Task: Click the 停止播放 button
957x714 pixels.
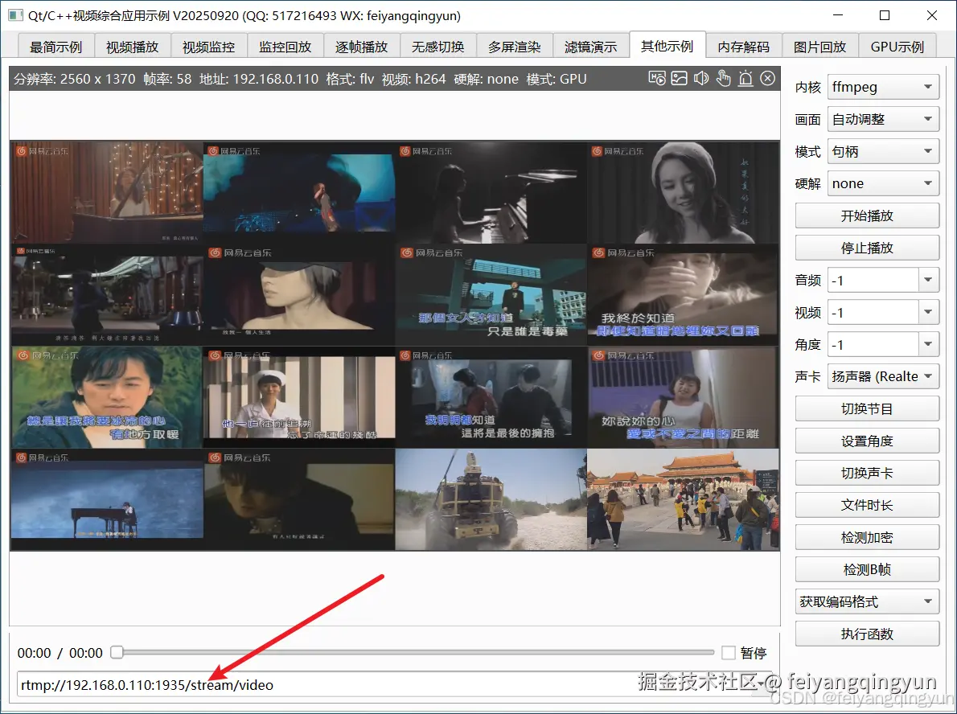Action: pyautogui.click(x=867, y=248)
